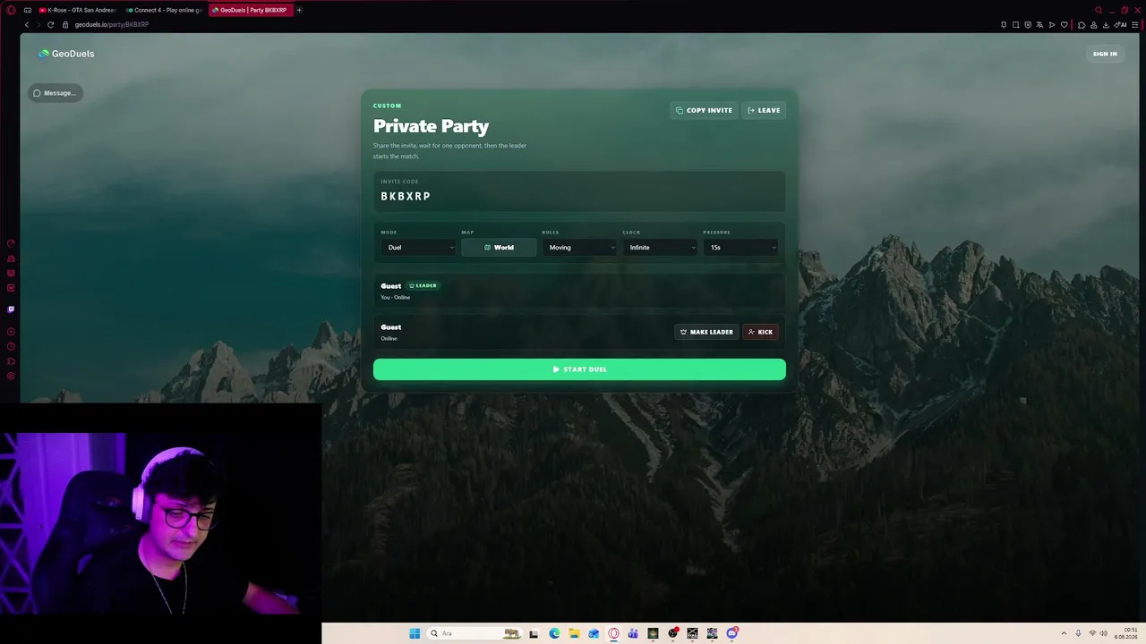This screenshot has width=1146, height=644.
Task: Open the player icon in Opera toolbar
Action: pyautogui.click(x=1052, y=24)
